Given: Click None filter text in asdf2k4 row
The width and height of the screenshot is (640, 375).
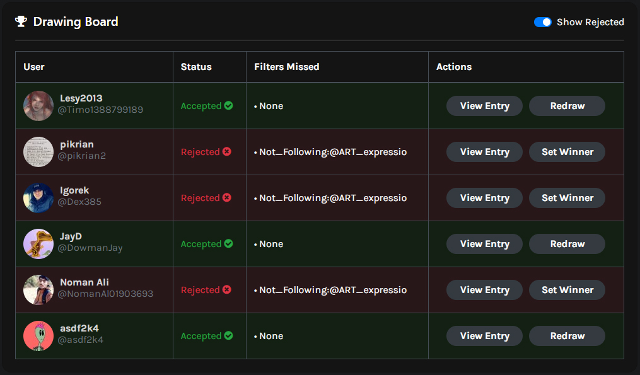Looking at the screenshot, I should pyautogui.click(x=271, y=336).
